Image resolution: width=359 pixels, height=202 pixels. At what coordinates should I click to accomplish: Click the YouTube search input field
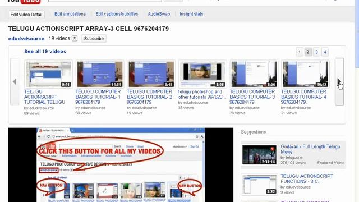(105, 1)
